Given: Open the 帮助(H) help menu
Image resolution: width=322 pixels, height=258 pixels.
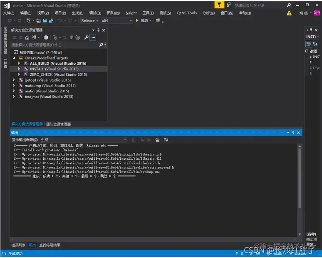Looking at the screenshot, I should [245, 13].
